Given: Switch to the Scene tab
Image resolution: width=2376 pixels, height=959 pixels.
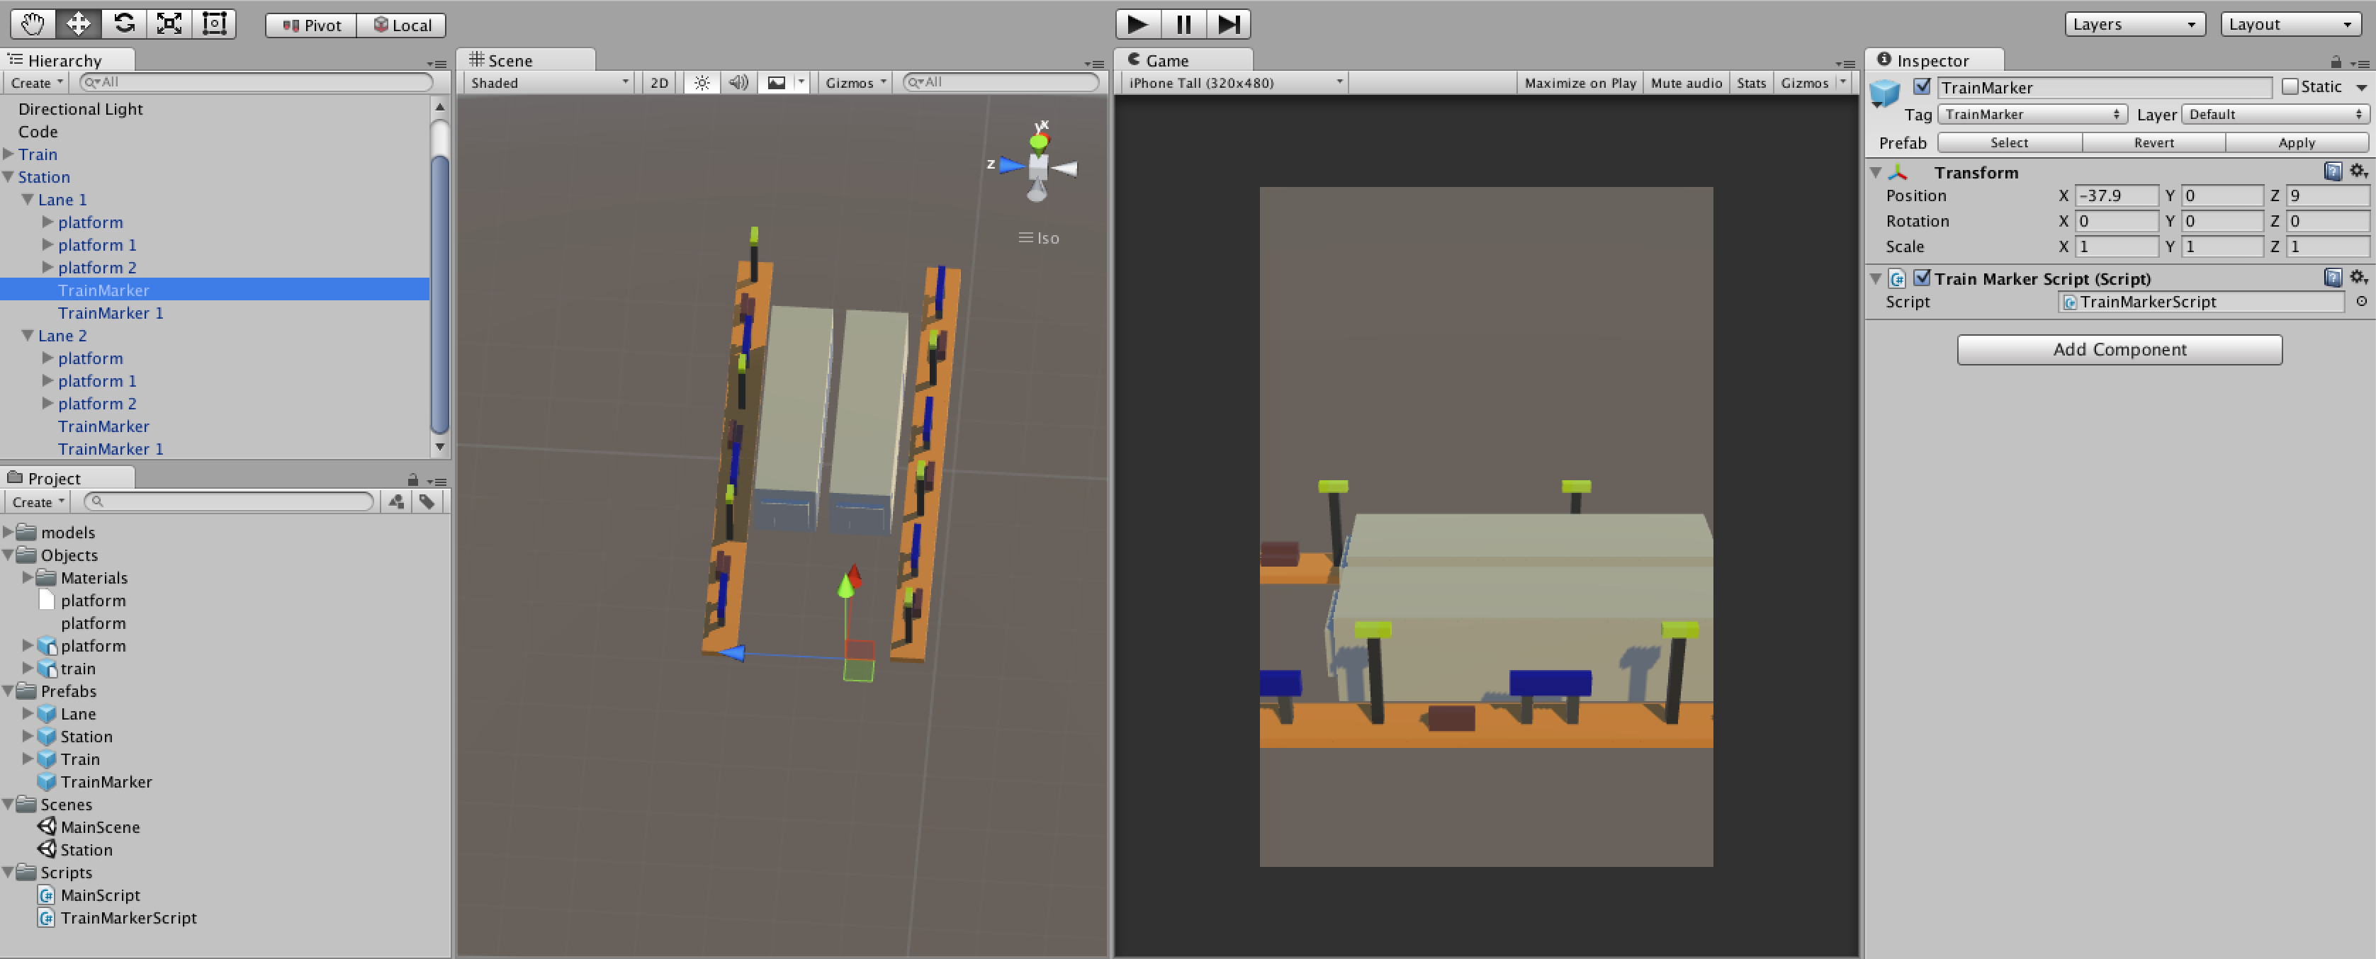Looking at the screenshot, I should point(526,60).
